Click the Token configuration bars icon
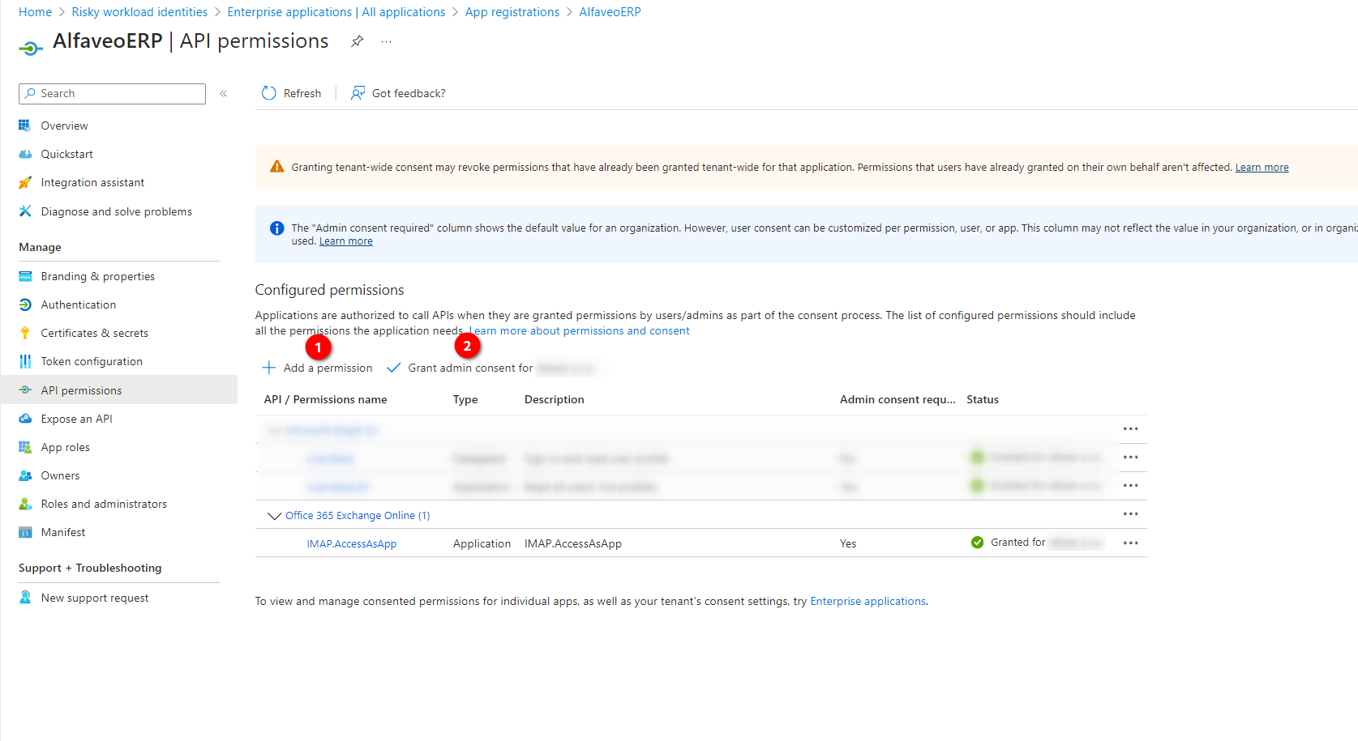The width and height of the screenshot is (1358, 741). pyautogui.click(x=25, y=361)
